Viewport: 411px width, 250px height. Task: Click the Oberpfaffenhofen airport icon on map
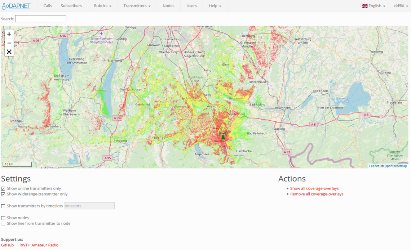(101, 34)
